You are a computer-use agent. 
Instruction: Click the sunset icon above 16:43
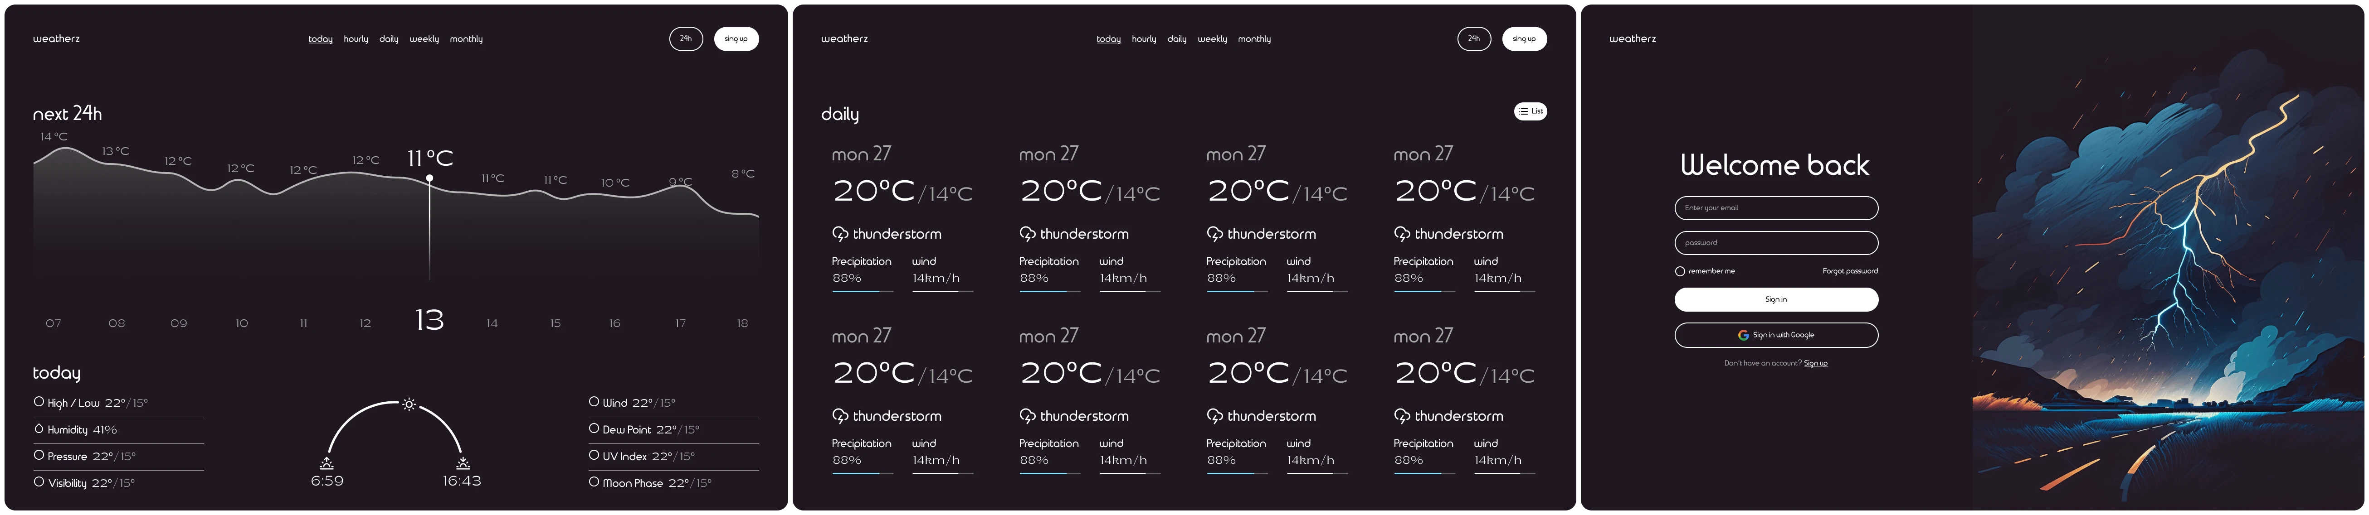[x=463, y=464]
